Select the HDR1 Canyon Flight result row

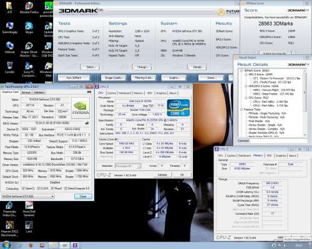coord(274,90)
